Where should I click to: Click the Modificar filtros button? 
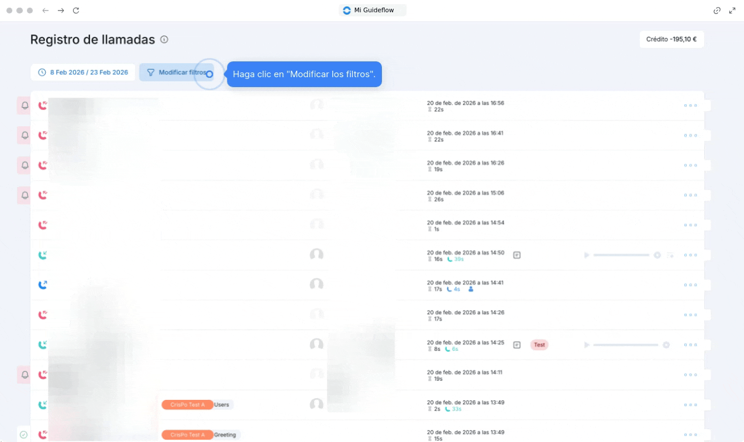(x=176, y=72)
